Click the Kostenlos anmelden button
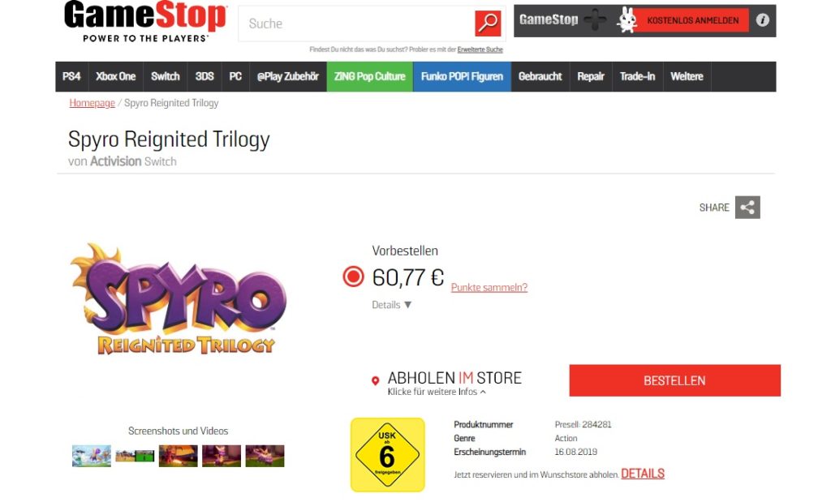The width and height of the screenshot is (831, 502). pos(693,20)
